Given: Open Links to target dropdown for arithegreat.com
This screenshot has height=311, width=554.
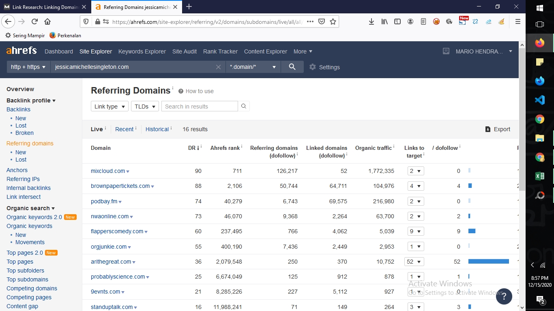Looking at the screenshot, I should pos(414,262).
